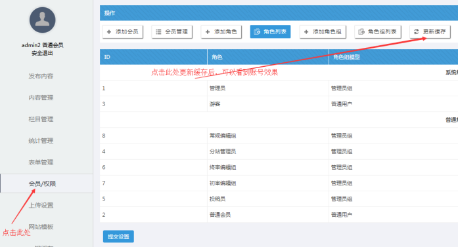Click the 角色列表 button icon
Image resolution: width=458 pixels, height=247 pixels.
pos(257,31)
